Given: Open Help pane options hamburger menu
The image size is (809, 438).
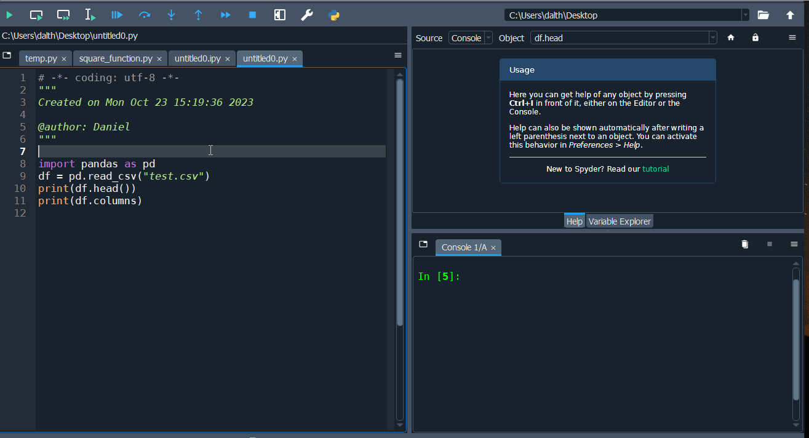Looking at the screenshot, I should point(792,38).
